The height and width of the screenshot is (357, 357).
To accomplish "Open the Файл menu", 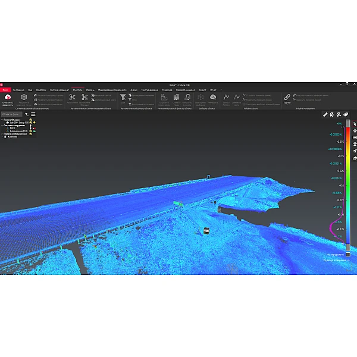I will pos(5,89).
